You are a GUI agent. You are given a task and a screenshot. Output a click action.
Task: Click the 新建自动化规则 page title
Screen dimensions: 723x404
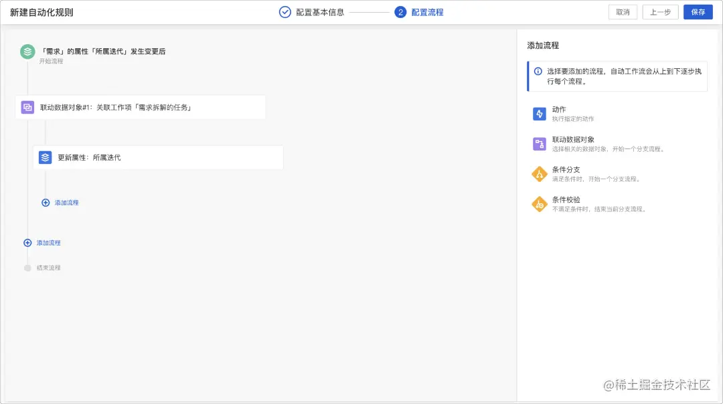point(42,13)
